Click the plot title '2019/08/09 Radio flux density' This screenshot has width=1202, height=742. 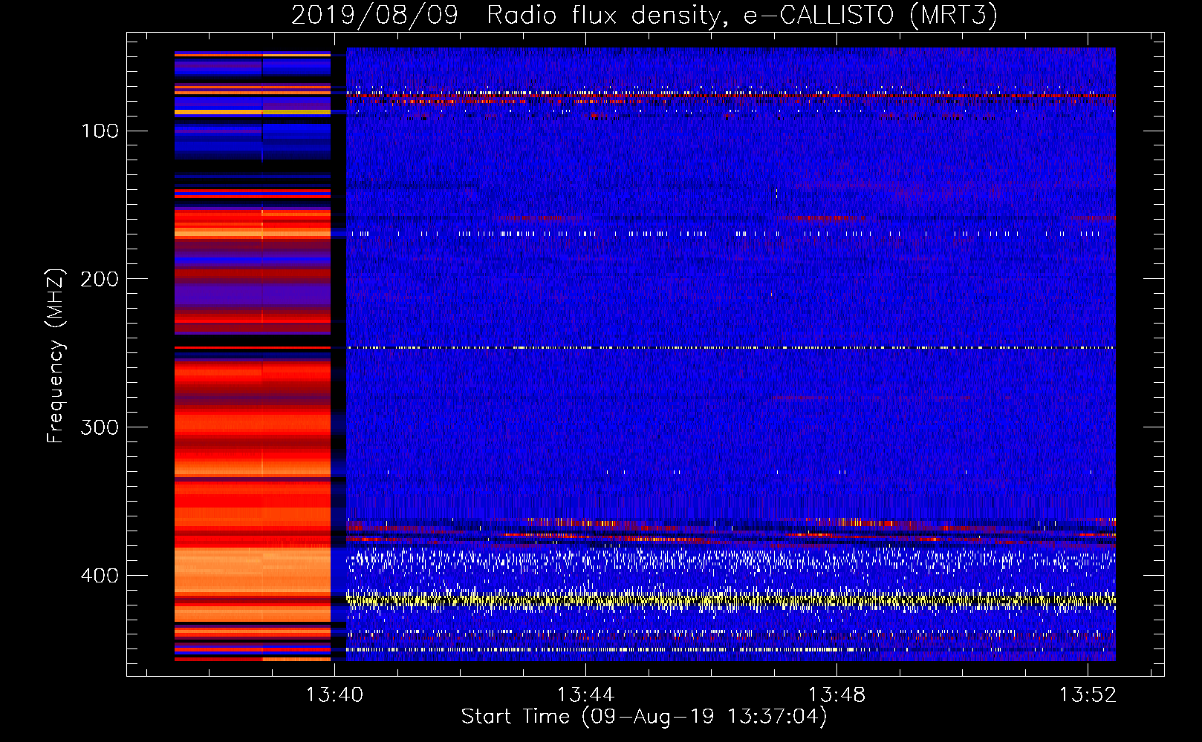point(644,15)
